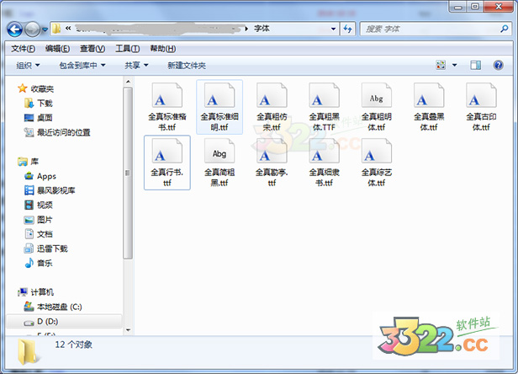518x374 pixels.
Task: Open 音乐 library
Action: 39,263
